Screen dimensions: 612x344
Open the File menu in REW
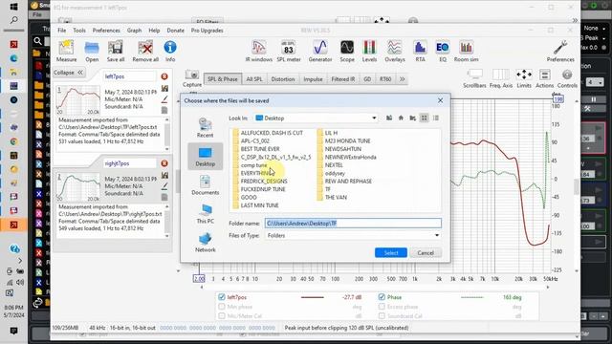coord(61,31)
